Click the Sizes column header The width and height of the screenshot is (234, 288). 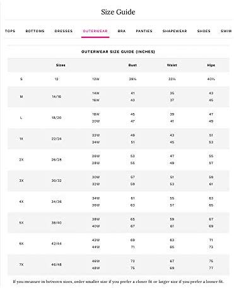[x=61, y=65]
